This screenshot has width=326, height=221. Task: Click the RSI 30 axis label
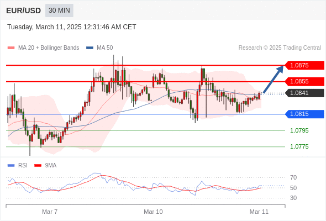[x=293, y=198]
